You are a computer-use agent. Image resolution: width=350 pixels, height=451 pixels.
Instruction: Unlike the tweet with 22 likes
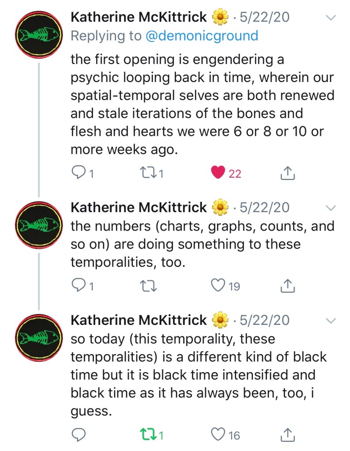click(218, 173)
